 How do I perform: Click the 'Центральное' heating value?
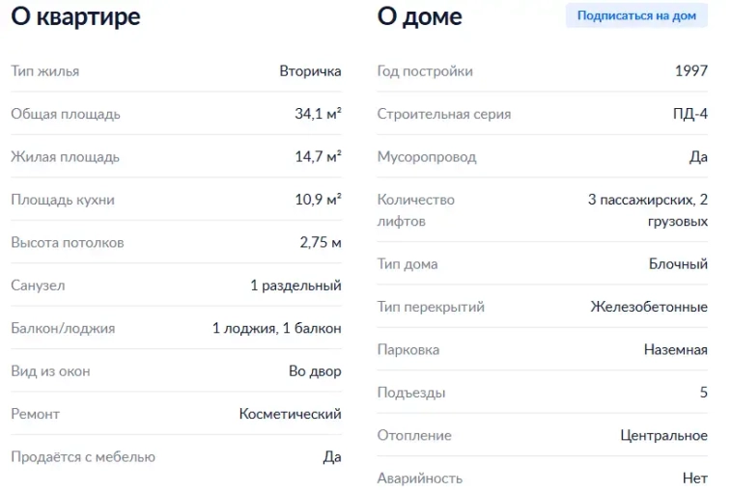point(664,435)
